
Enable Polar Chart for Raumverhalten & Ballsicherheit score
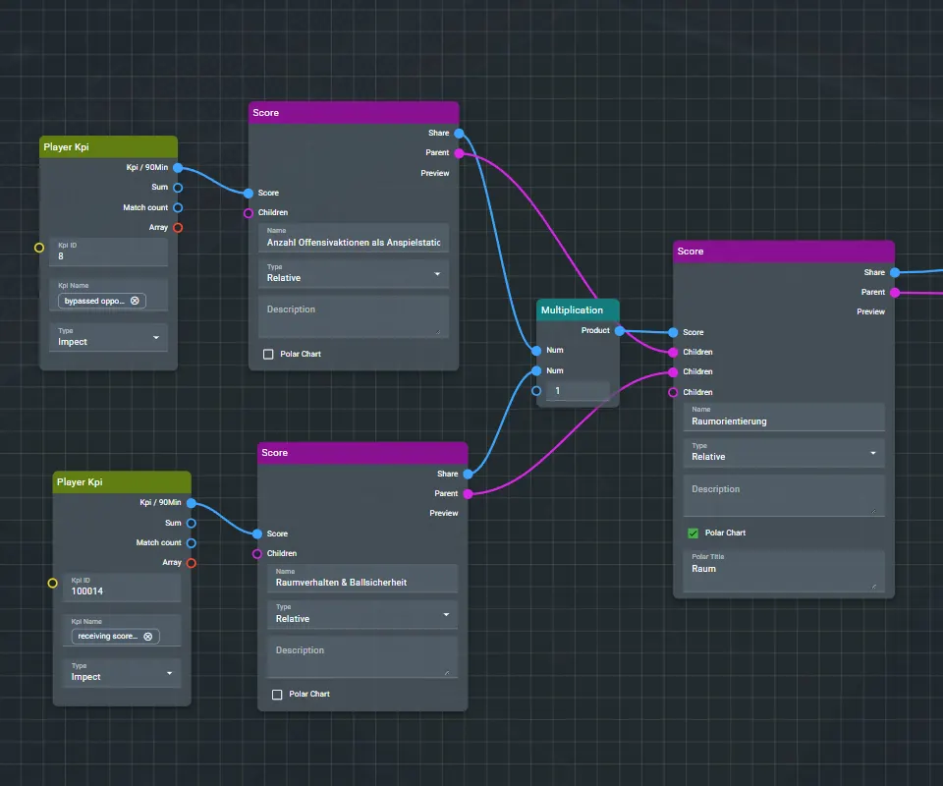point(277,695)
